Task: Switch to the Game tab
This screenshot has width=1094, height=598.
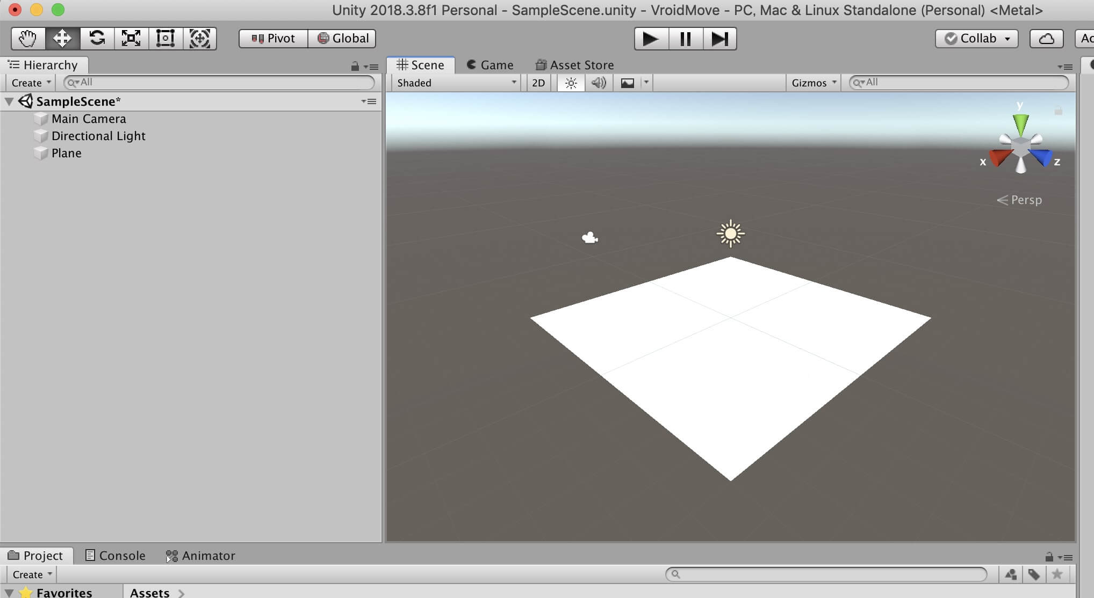Action: (490, 65)
